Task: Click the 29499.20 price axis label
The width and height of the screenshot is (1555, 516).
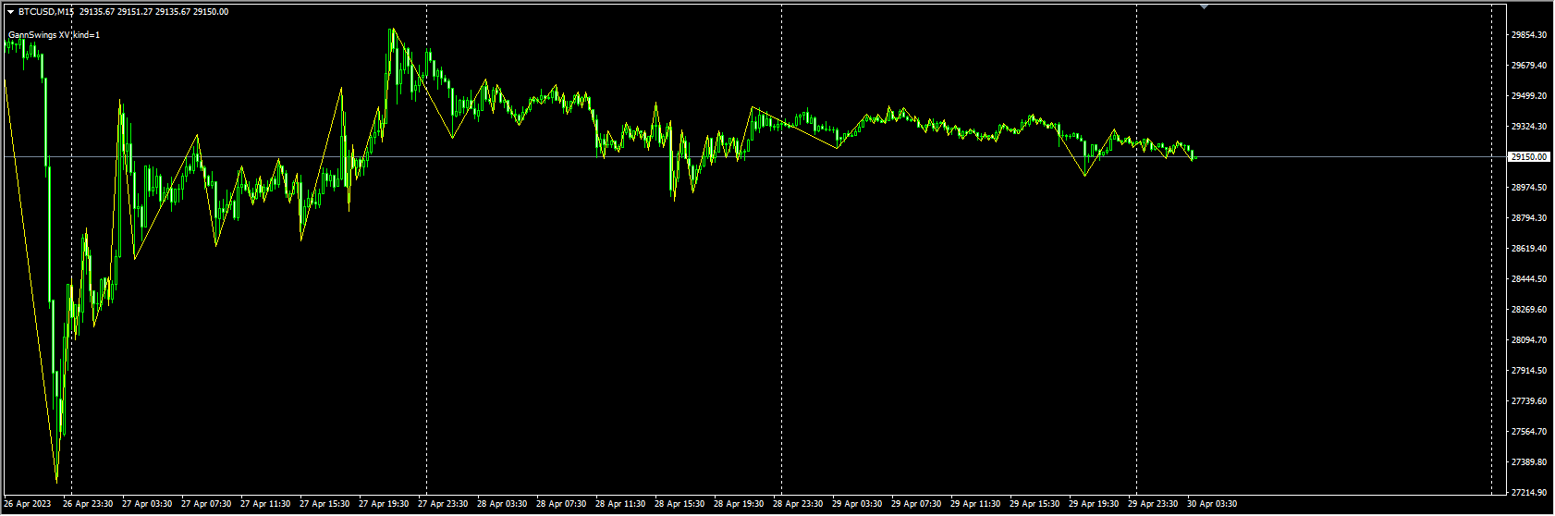Action: [1529, 96]
